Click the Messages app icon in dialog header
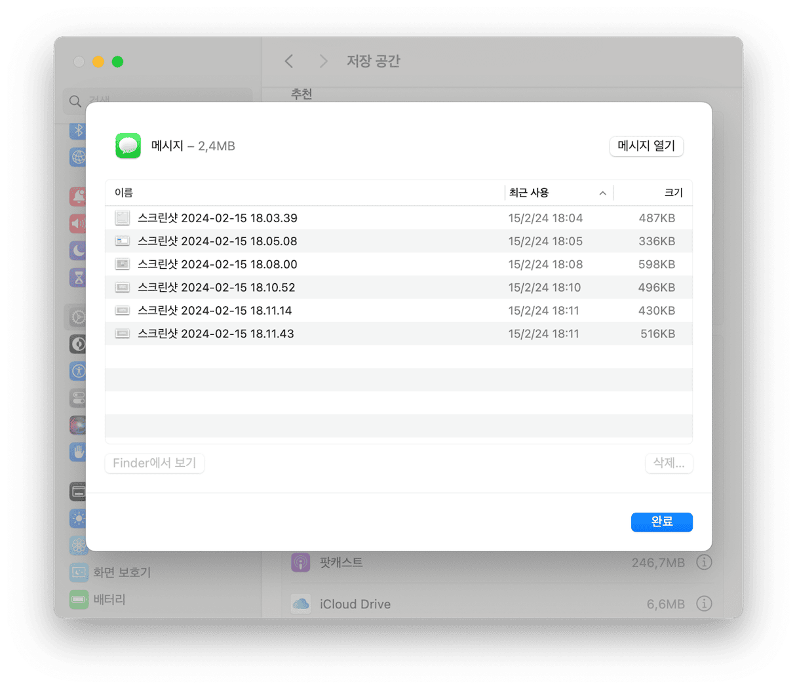Screen dimensions: 797x689 128,146
